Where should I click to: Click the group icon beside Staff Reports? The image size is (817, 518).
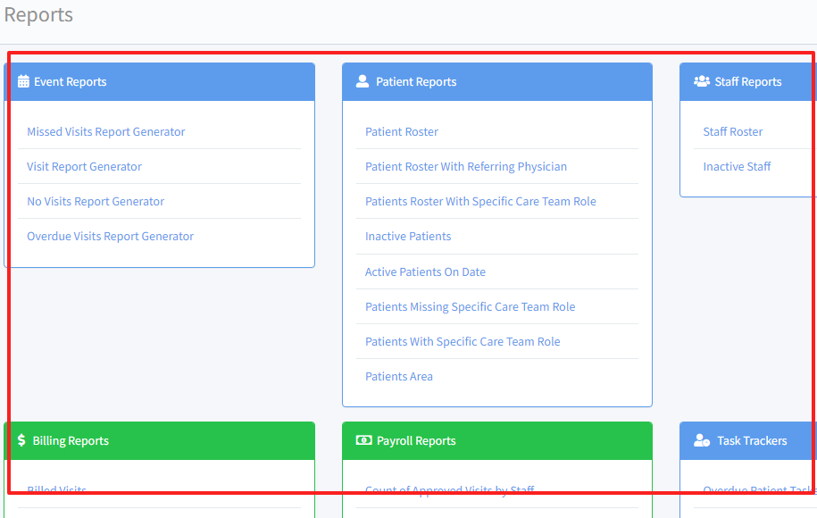coord(702,82)
